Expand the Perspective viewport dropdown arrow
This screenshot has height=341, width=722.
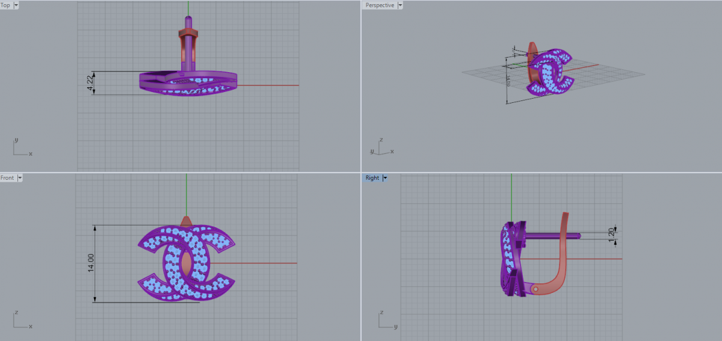[400, 5]
